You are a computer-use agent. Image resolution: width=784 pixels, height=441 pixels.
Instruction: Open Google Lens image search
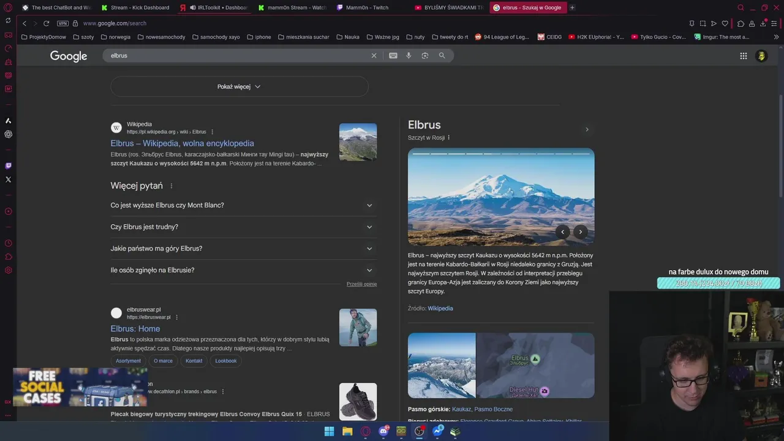425,56
